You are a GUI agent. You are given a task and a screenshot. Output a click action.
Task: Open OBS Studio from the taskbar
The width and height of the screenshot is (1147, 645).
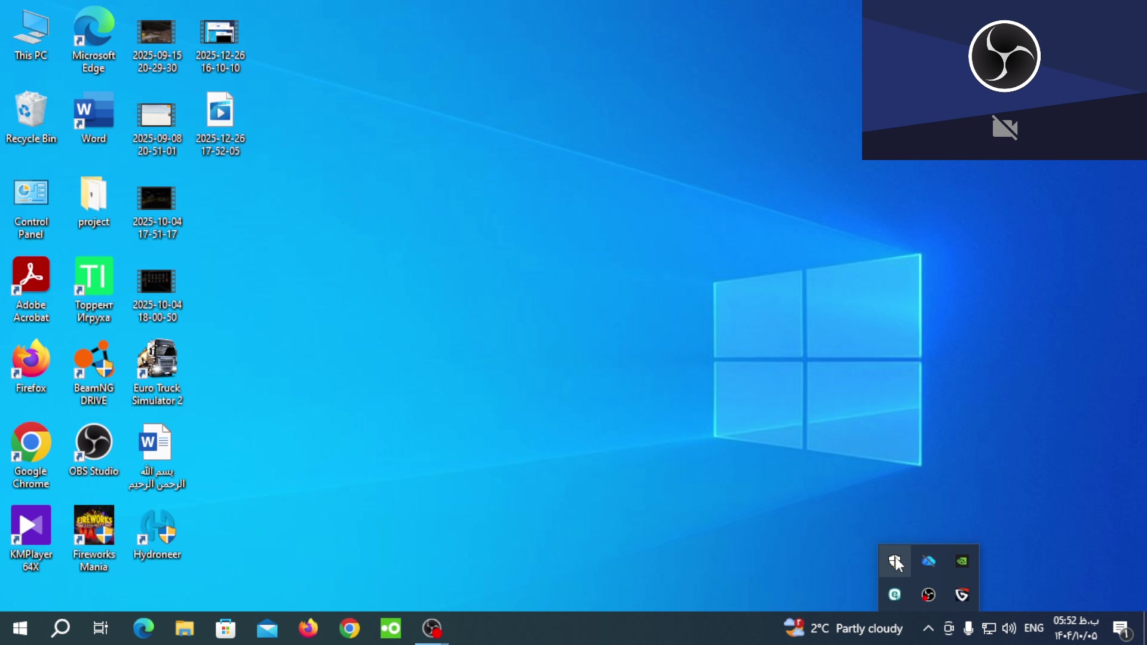point(432,628)
